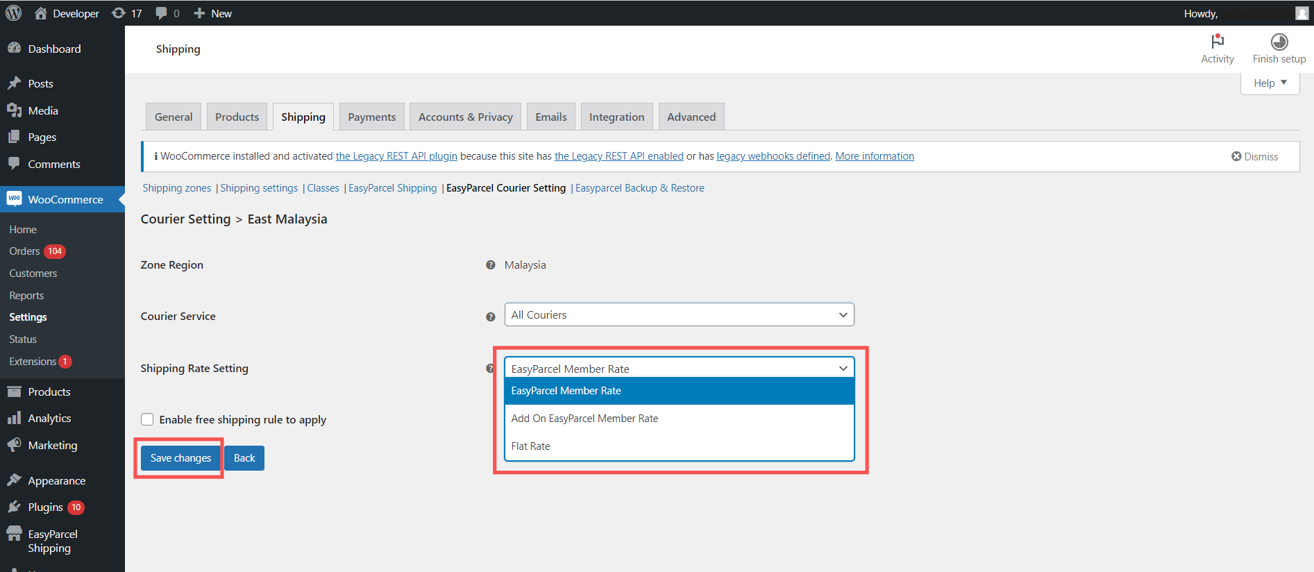Click the Media icon in sidebar
Viewport: 1314px width, 572px height.
point(14,110)
